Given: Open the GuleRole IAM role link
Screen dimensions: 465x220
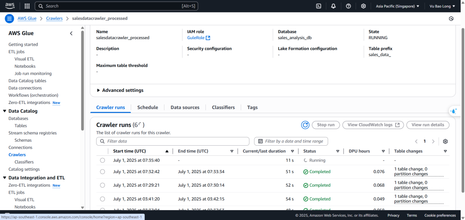Looking at the screenshot, I should [199, 38].
